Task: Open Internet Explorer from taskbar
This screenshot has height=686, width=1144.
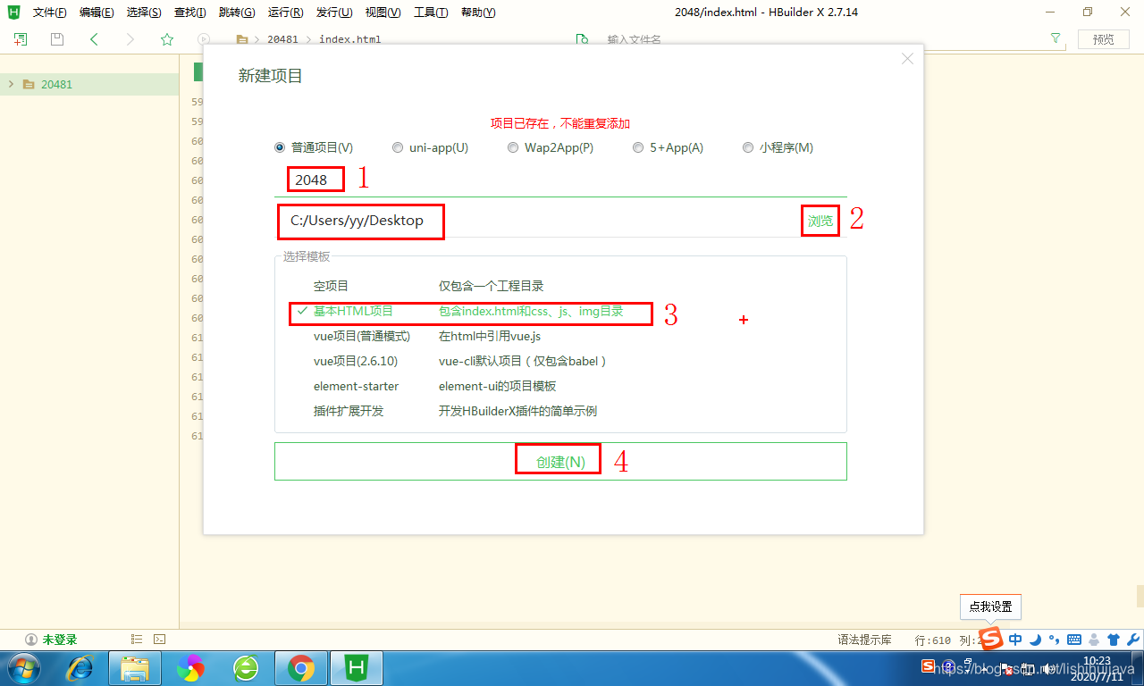Action: click(x=81, y=668)
